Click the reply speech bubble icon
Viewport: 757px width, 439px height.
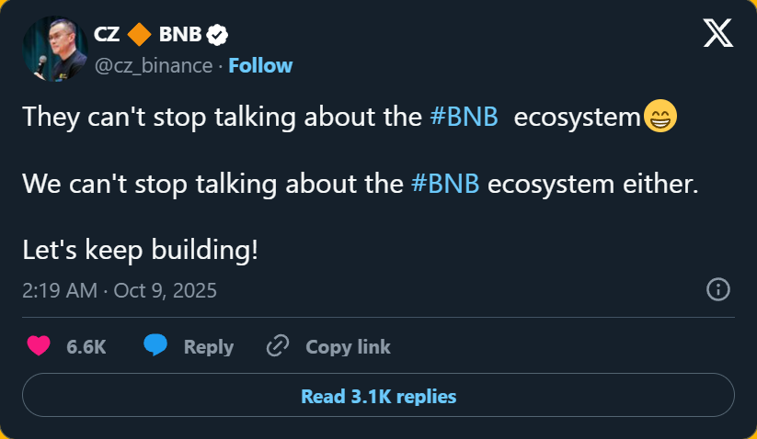pos(155,346)
